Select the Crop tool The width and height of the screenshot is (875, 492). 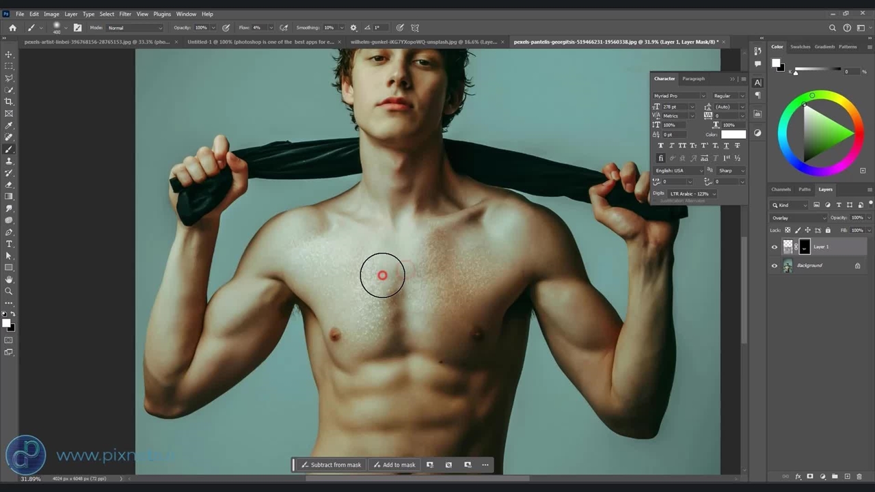coord(9,102)
